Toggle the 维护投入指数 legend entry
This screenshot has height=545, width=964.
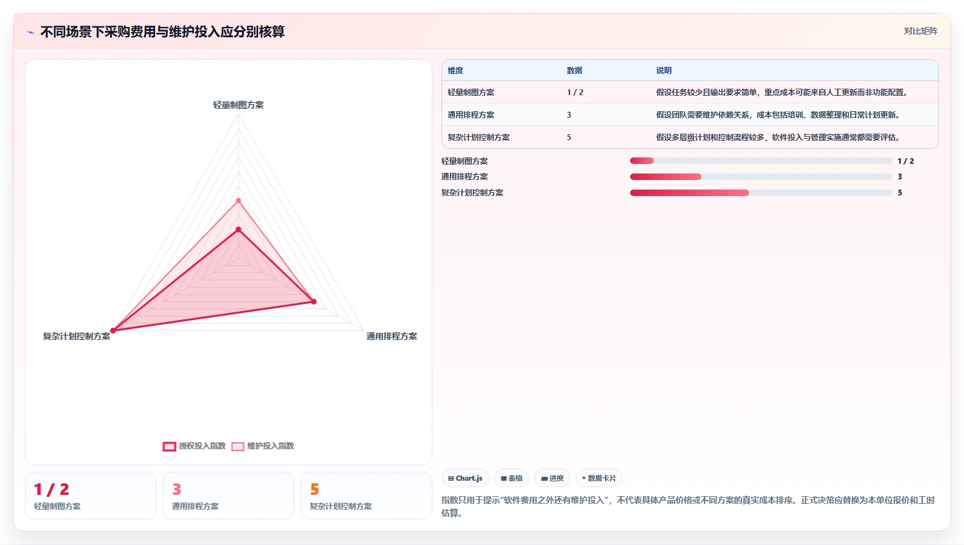263,446
